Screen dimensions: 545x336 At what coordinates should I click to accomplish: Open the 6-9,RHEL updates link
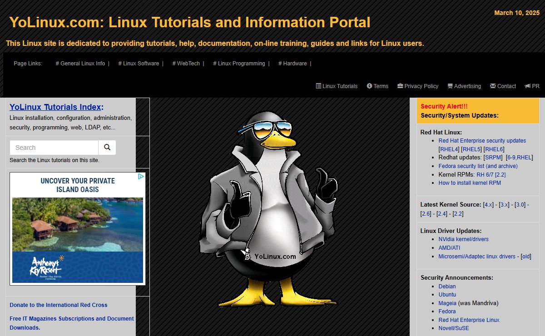pos(520,158)
